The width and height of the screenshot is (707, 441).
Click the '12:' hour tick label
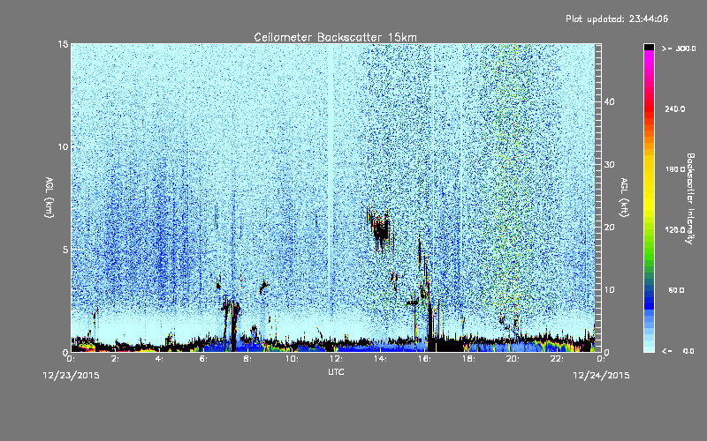336,359
